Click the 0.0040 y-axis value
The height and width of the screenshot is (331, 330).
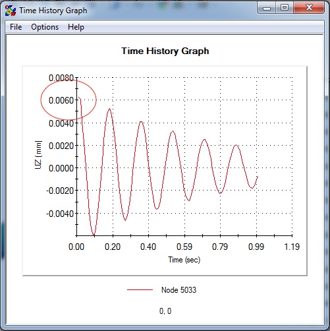[x=61, y=123]
